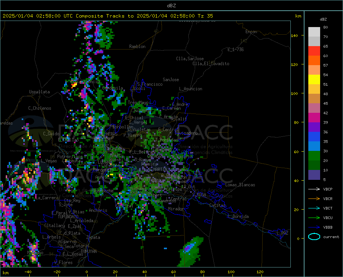Click the 'dBZ' title at top
Viewport: 343px width, 277px height.
(171, 6)
